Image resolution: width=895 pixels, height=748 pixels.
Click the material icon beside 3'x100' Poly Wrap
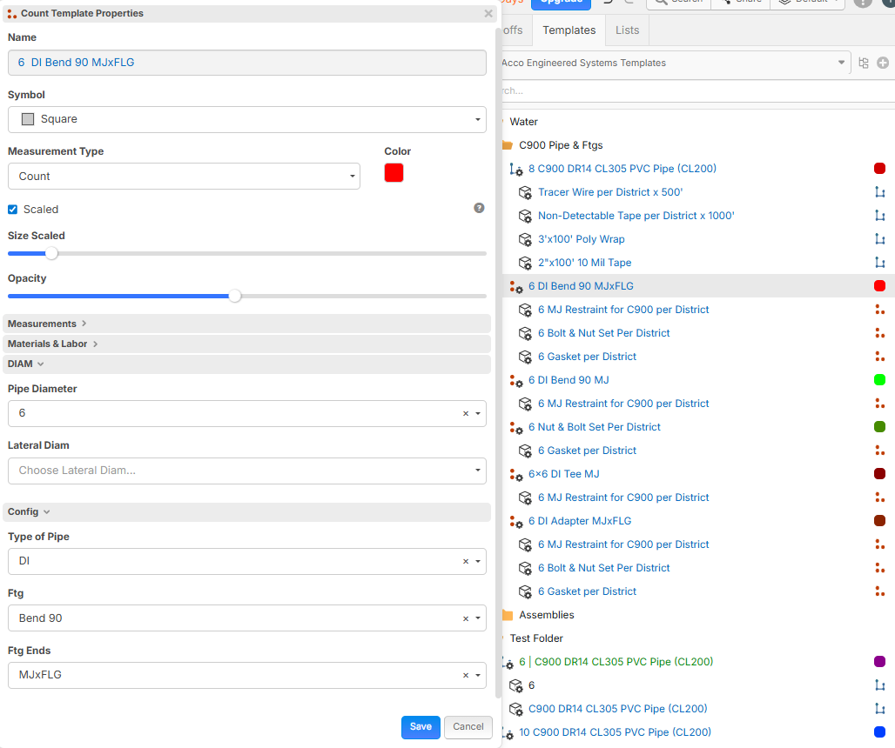click(525, 239)
